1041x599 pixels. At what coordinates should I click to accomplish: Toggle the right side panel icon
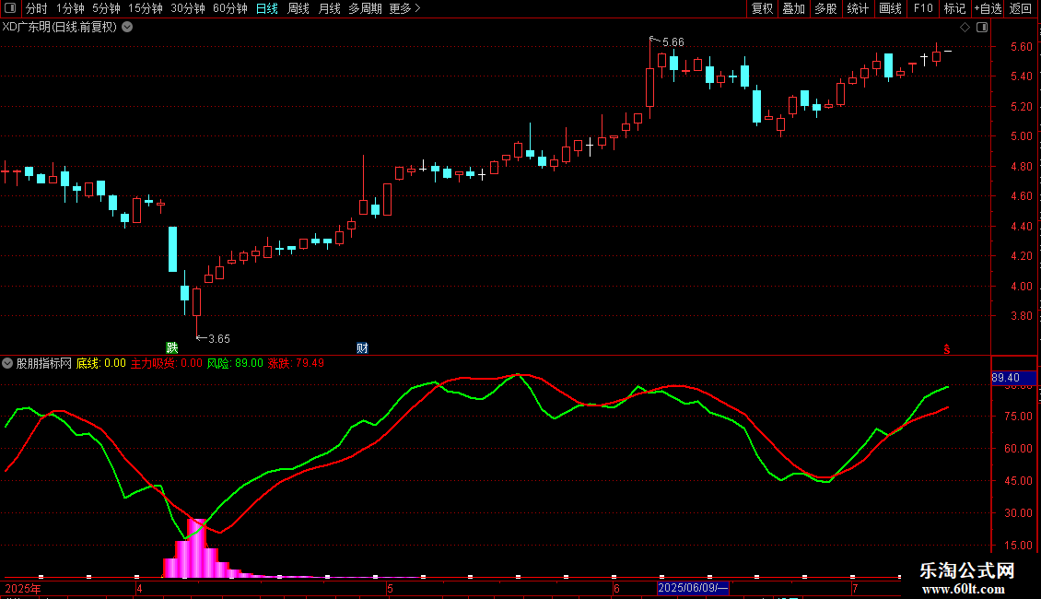click(x=982, y=28)
